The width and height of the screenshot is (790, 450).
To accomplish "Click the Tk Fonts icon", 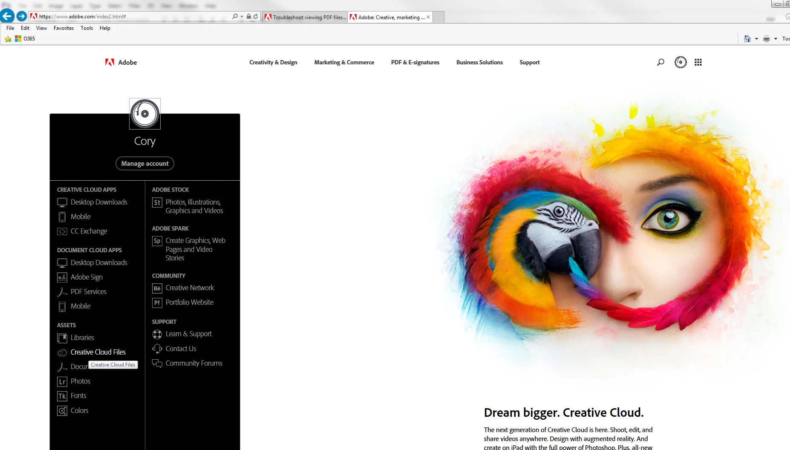I will pyautogui.click(x=62, y=396).
